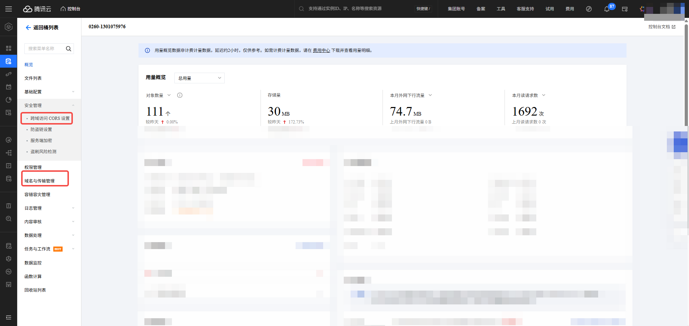The width and height of the screenshot is (689, 326).
Task: Click the search magnifier in sidebar menu search
Action: pyautogui.click(x=69, y=49)
